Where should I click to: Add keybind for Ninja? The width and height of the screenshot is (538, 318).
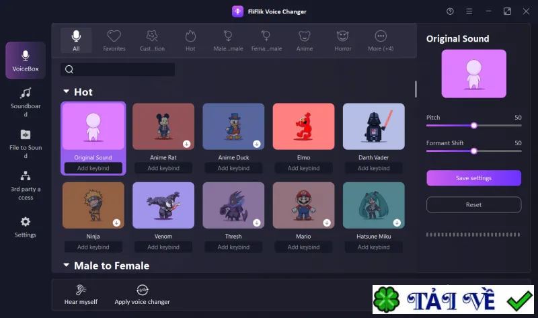[x=93, y=247]
